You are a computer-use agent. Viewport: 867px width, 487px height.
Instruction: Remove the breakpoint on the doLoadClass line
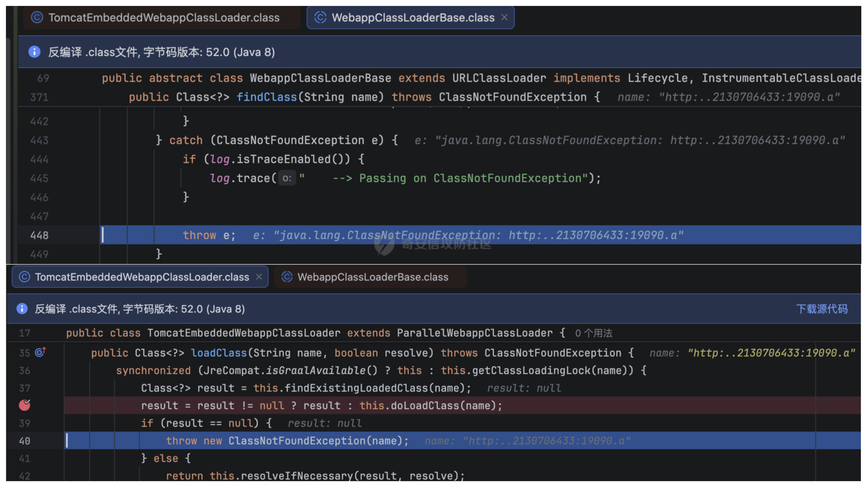coord(24,405)
